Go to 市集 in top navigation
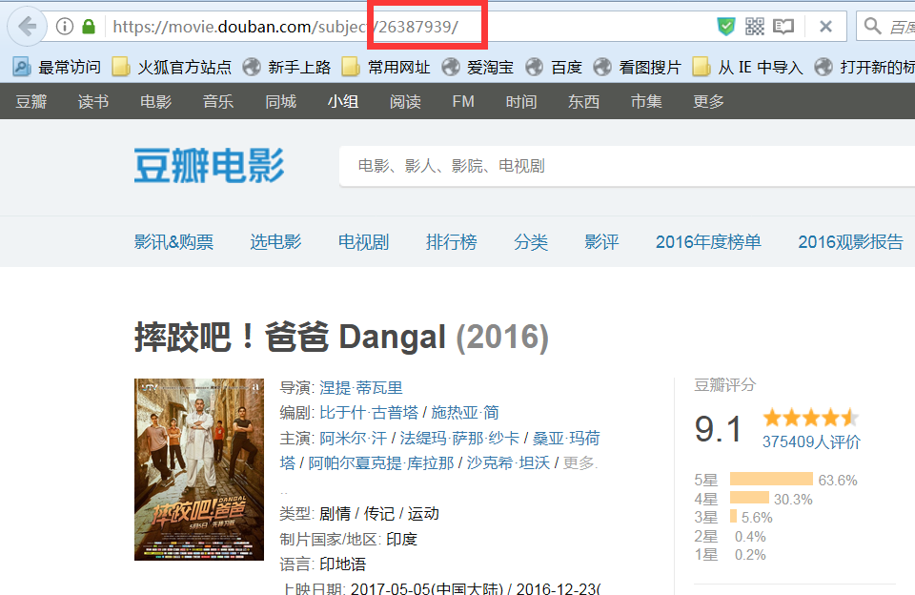This screenshot has width=915, height=595. click(x=646, y=102)
